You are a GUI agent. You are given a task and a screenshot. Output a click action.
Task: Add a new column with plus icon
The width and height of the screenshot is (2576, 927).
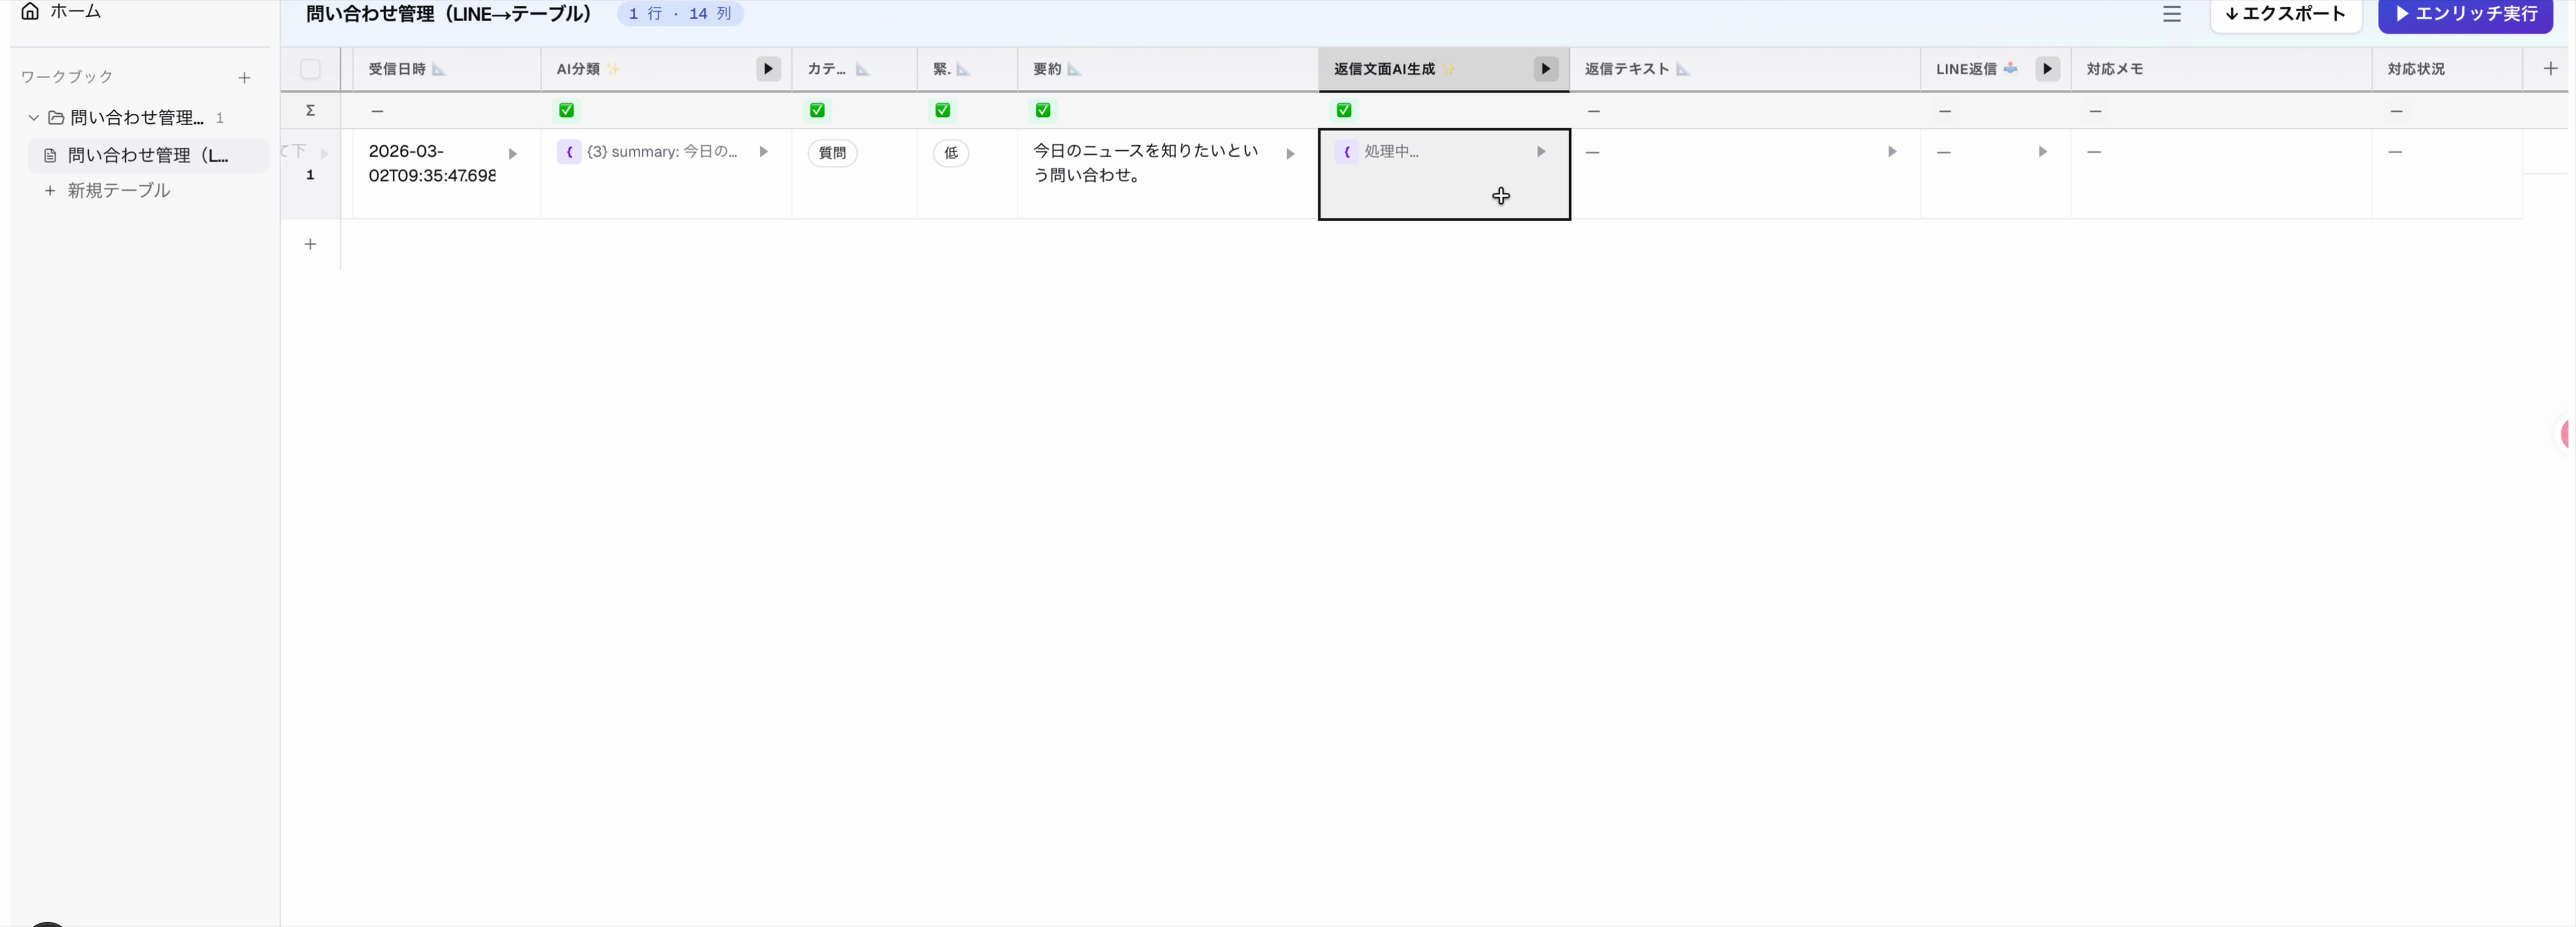pyautogui.click(x=2550, y=69)
